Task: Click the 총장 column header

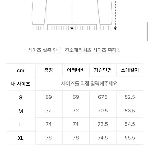Action: point(49,70)
